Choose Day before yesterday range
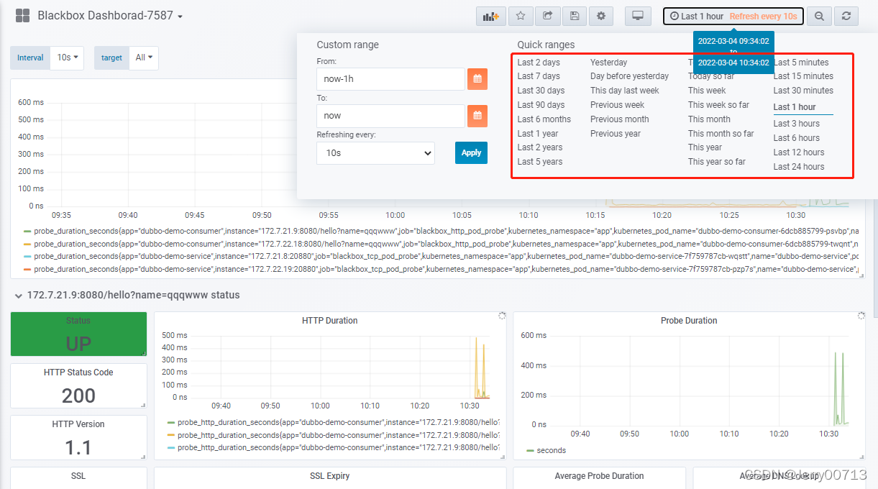This screenshot has height=489, width=878. coord(630,76)
